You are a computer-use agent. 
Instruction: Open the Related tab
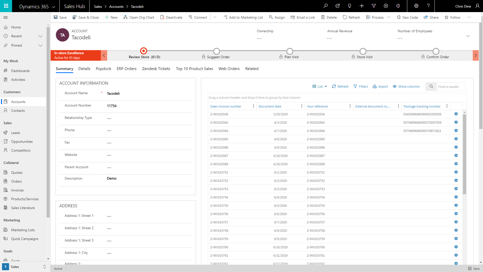(252, 69)
